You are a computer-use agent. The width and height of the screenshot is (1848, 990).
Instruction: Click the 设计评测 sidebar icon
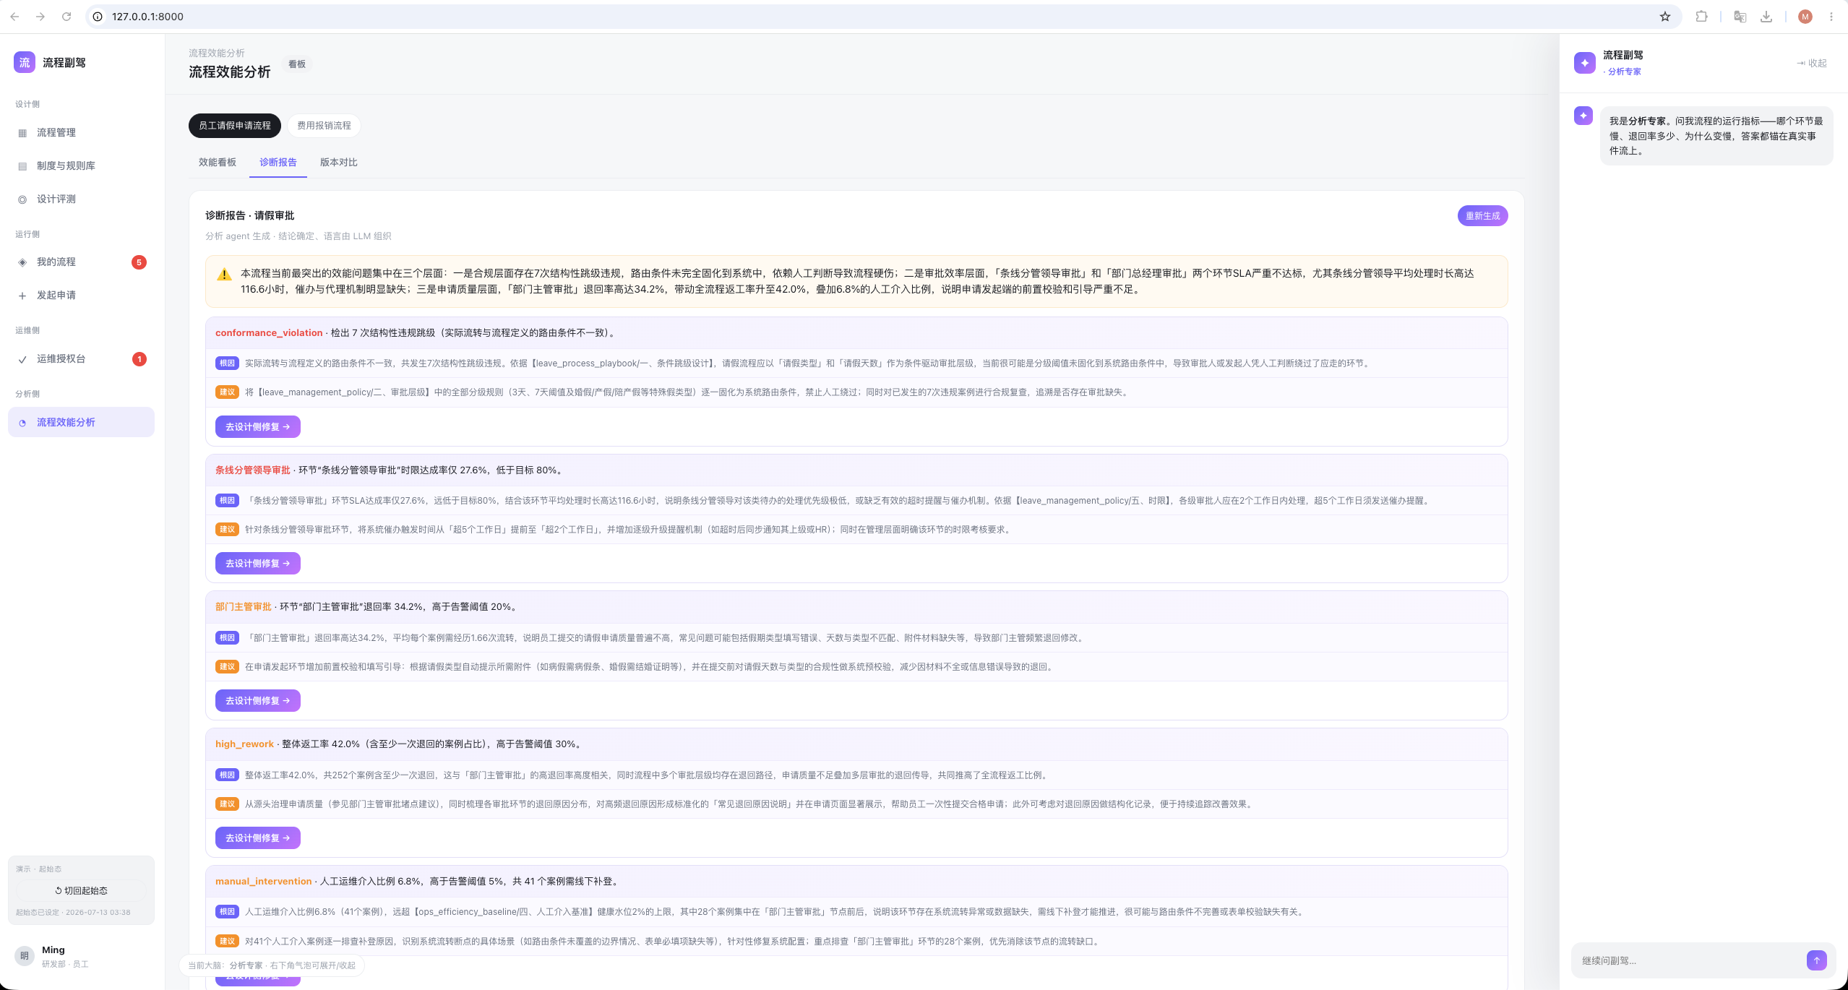(x=22, y=199)
